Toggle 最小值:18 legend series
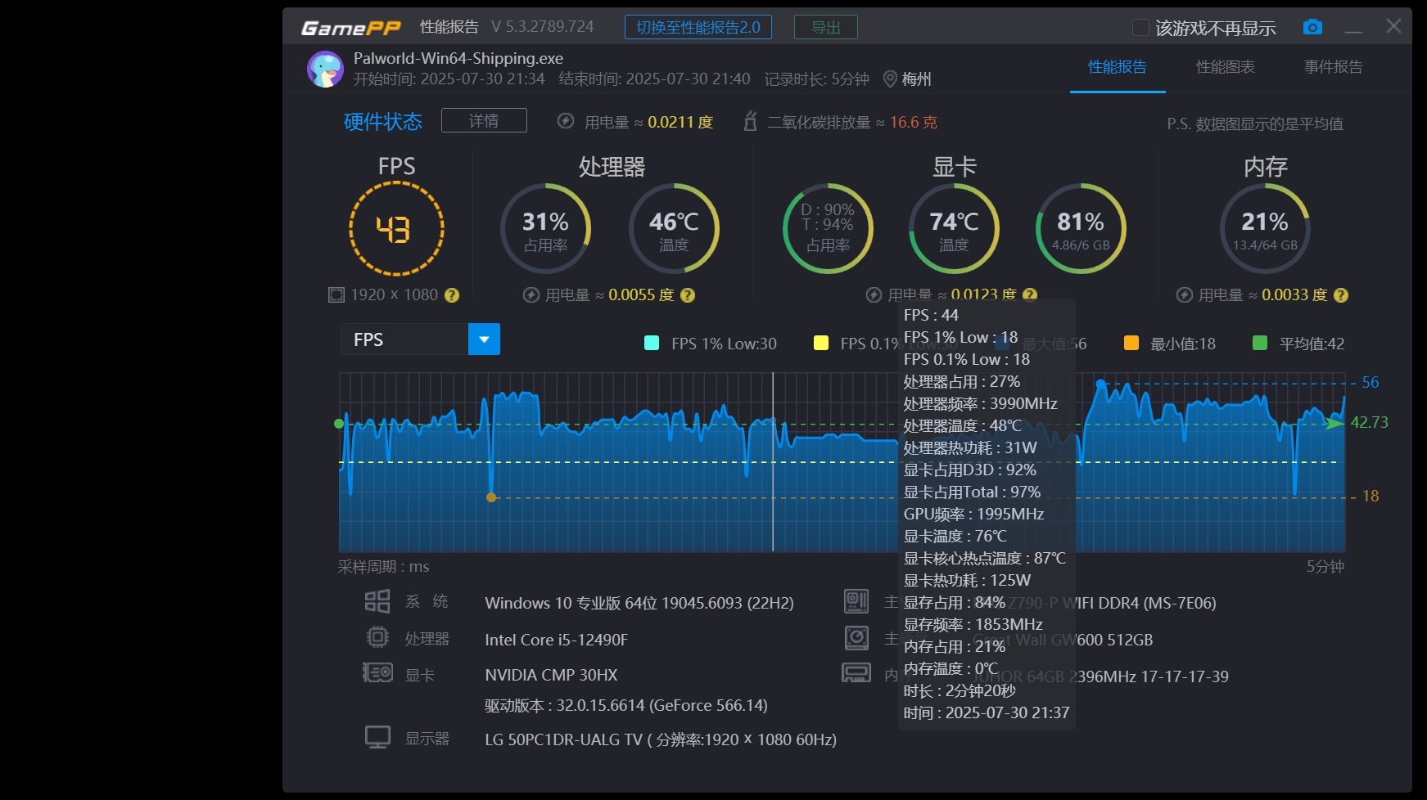The height and width of the screenshot is (800, 1427). (1170, 344)
